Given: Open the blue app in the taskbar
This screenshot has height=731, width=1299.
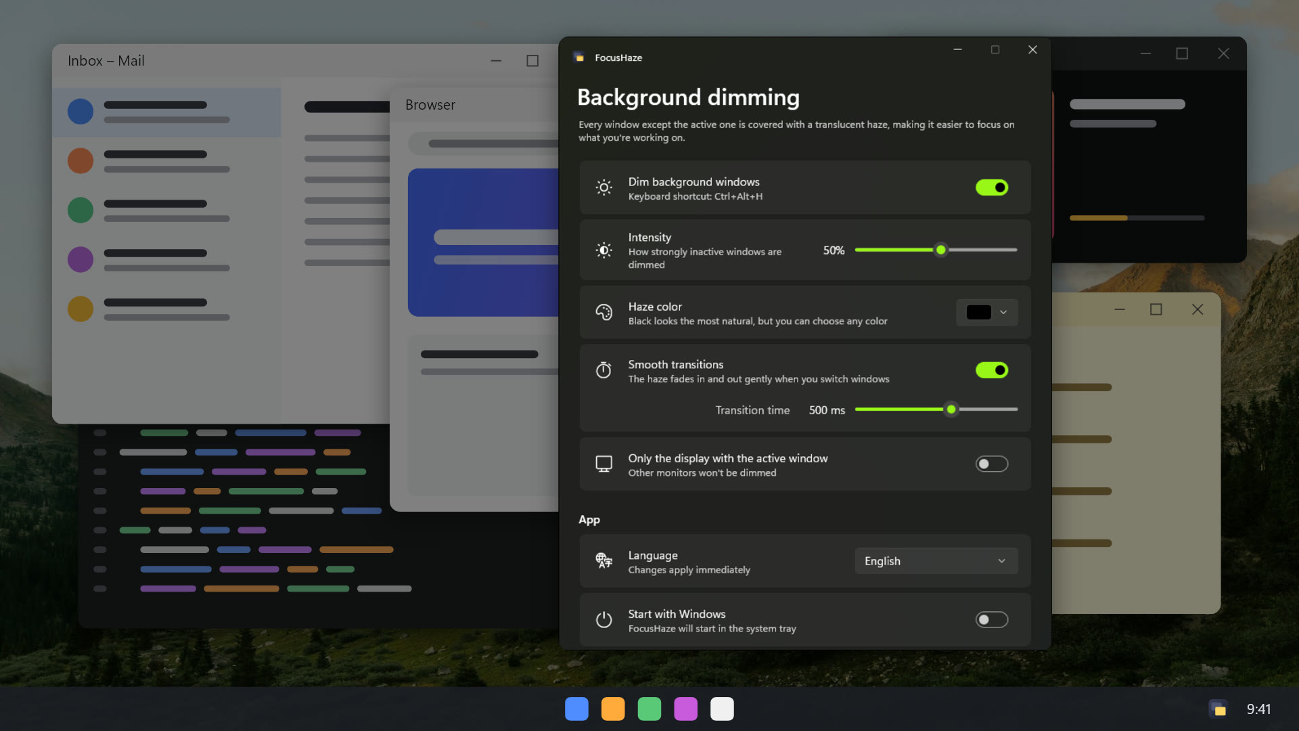Looking at the screenshot, I should click(576, 709).
